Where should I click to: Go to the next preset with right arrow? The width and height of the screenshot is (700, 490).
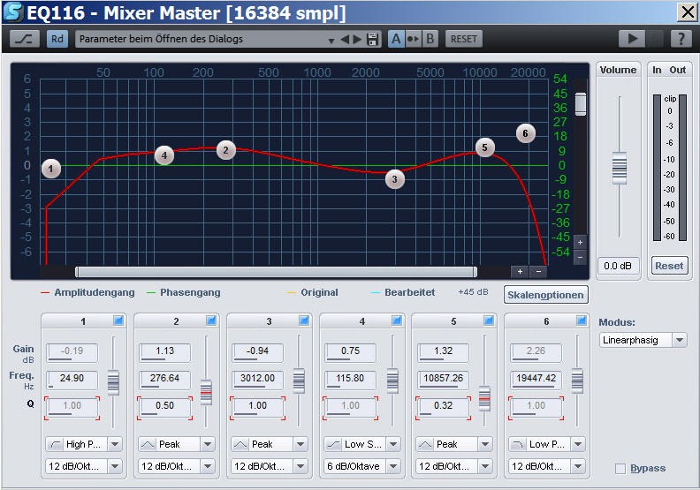(357, 39)
